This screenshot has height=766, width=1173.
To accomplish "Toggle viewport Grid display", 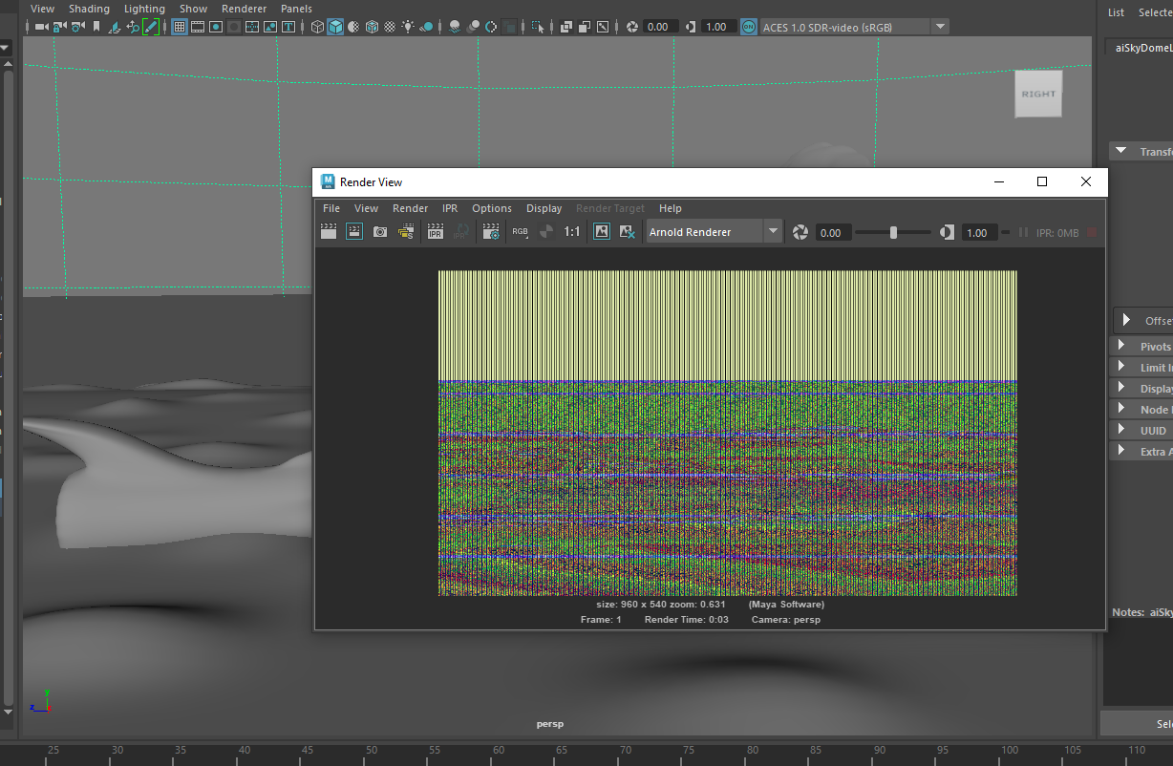I will coord(179,27).
